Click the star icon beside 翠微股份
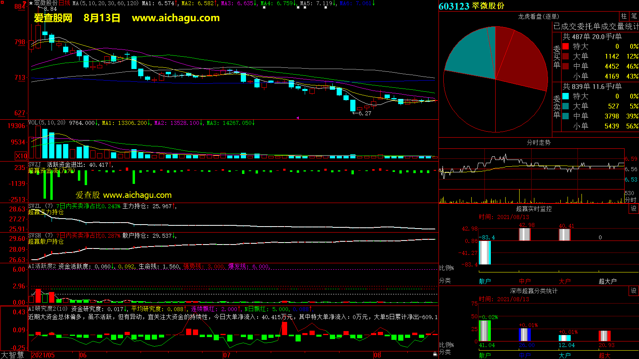The image size is (639, 359). [31, 3]
